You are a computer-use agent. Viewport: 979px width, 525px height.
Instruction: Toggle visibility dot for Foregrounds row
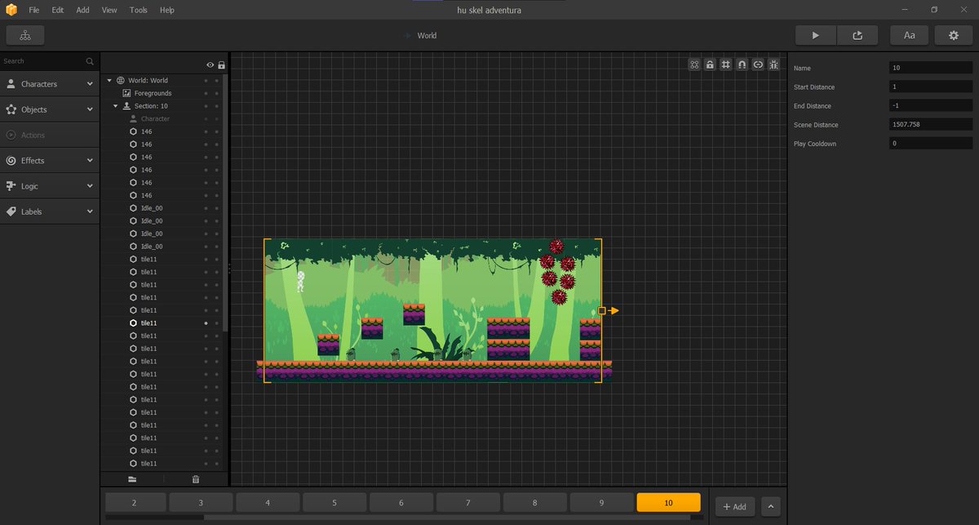click(206, 93)
